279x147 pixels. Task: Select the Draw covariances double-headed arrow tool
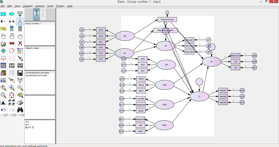click(x=12, y=21)
